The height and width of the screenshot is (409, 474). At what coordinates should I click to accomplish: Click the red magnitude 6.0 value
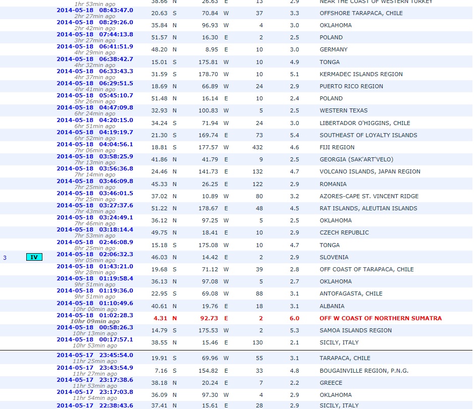coord(294,318)
